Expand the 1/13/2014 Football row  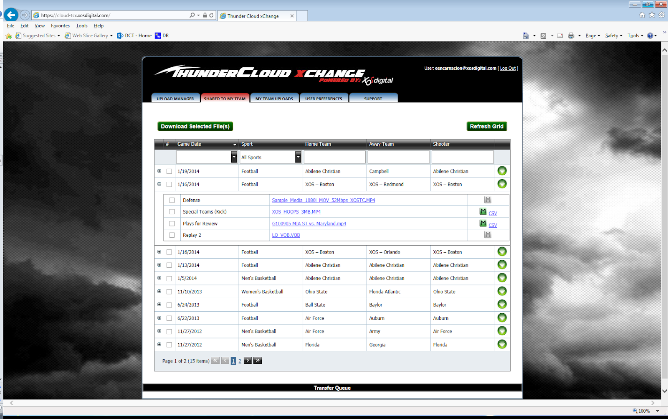point(159,265)
